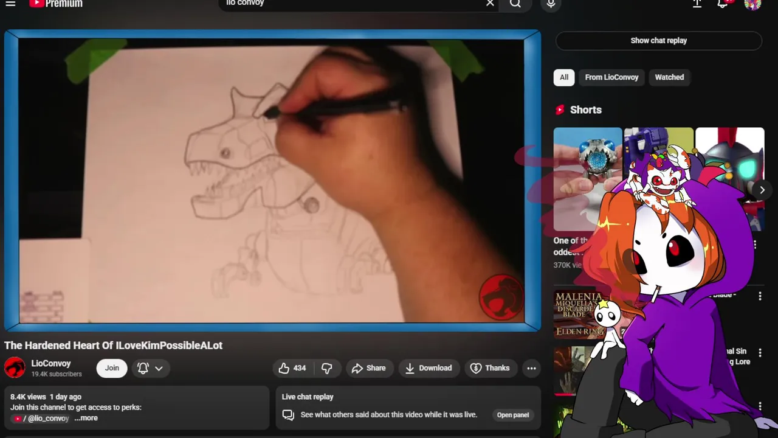Click the video player to pause
The height and width of the screenshot is (438, 778).
coord(272,181)
